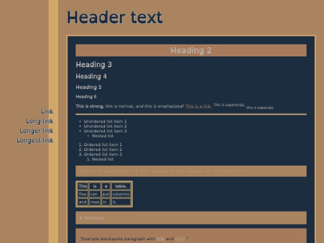
Task: Expand the Summary disclosure triangle
Action: tap(81, 218)
